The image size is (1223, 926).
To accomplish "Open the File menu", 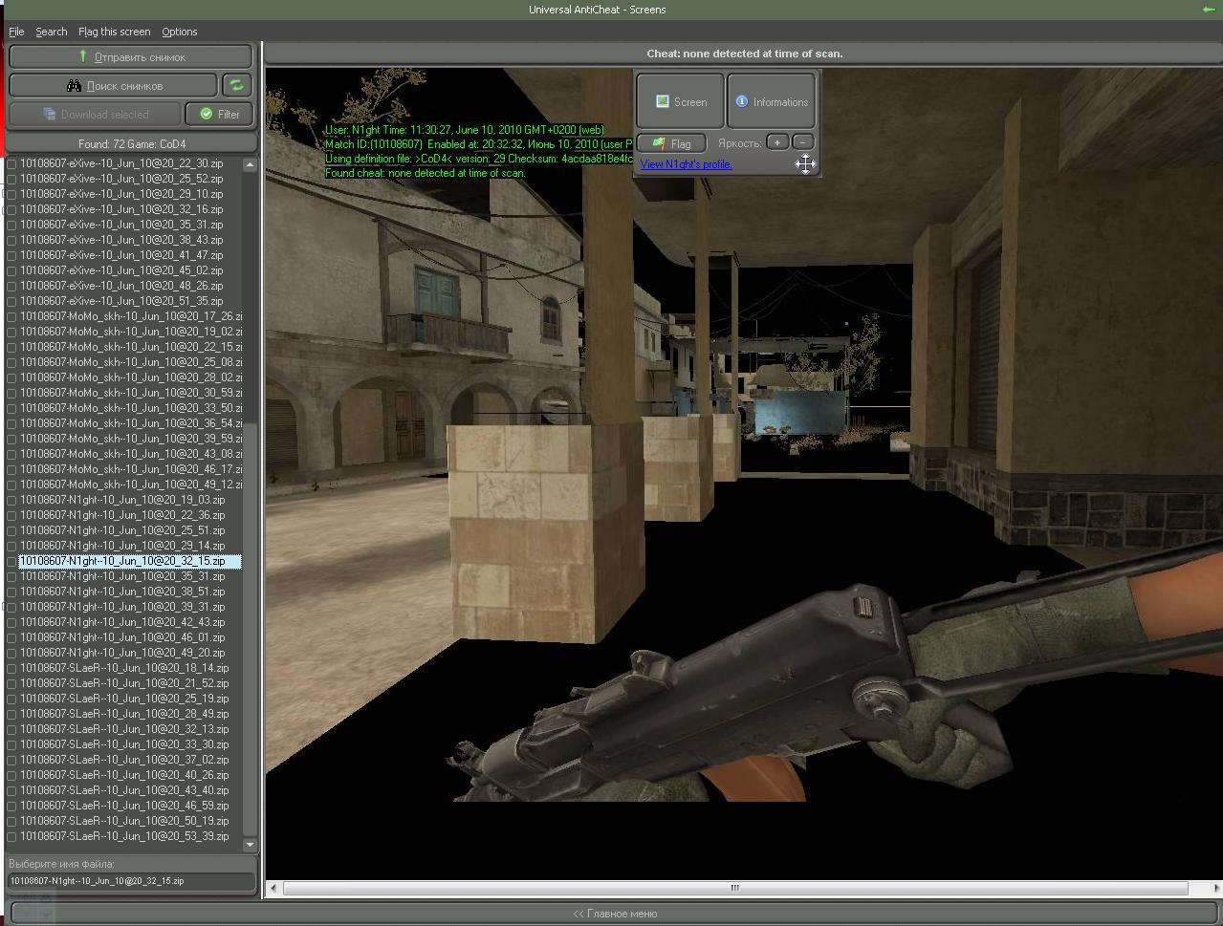I will (16, 32).
